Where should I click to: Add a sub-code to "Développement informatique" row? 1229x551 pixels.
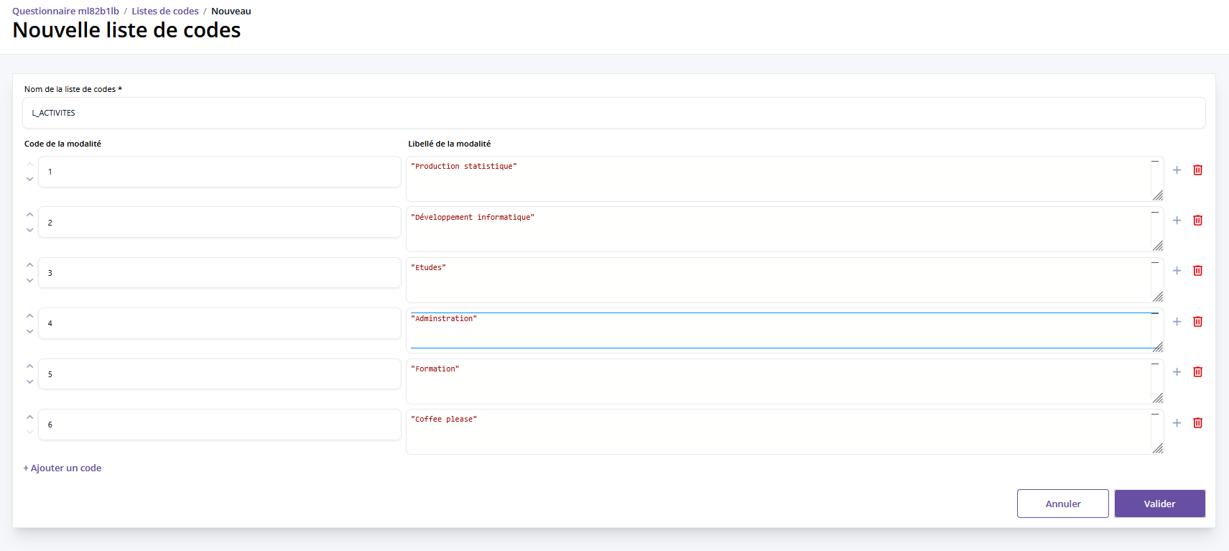coord(1177,221)
